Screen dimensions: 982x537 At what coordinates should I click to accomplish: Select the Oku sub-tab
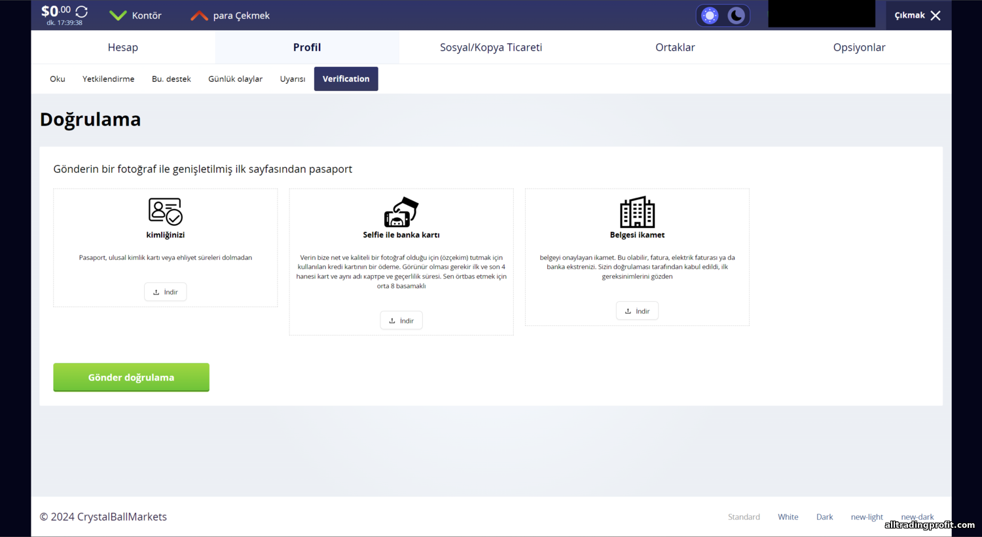[58, 79]
